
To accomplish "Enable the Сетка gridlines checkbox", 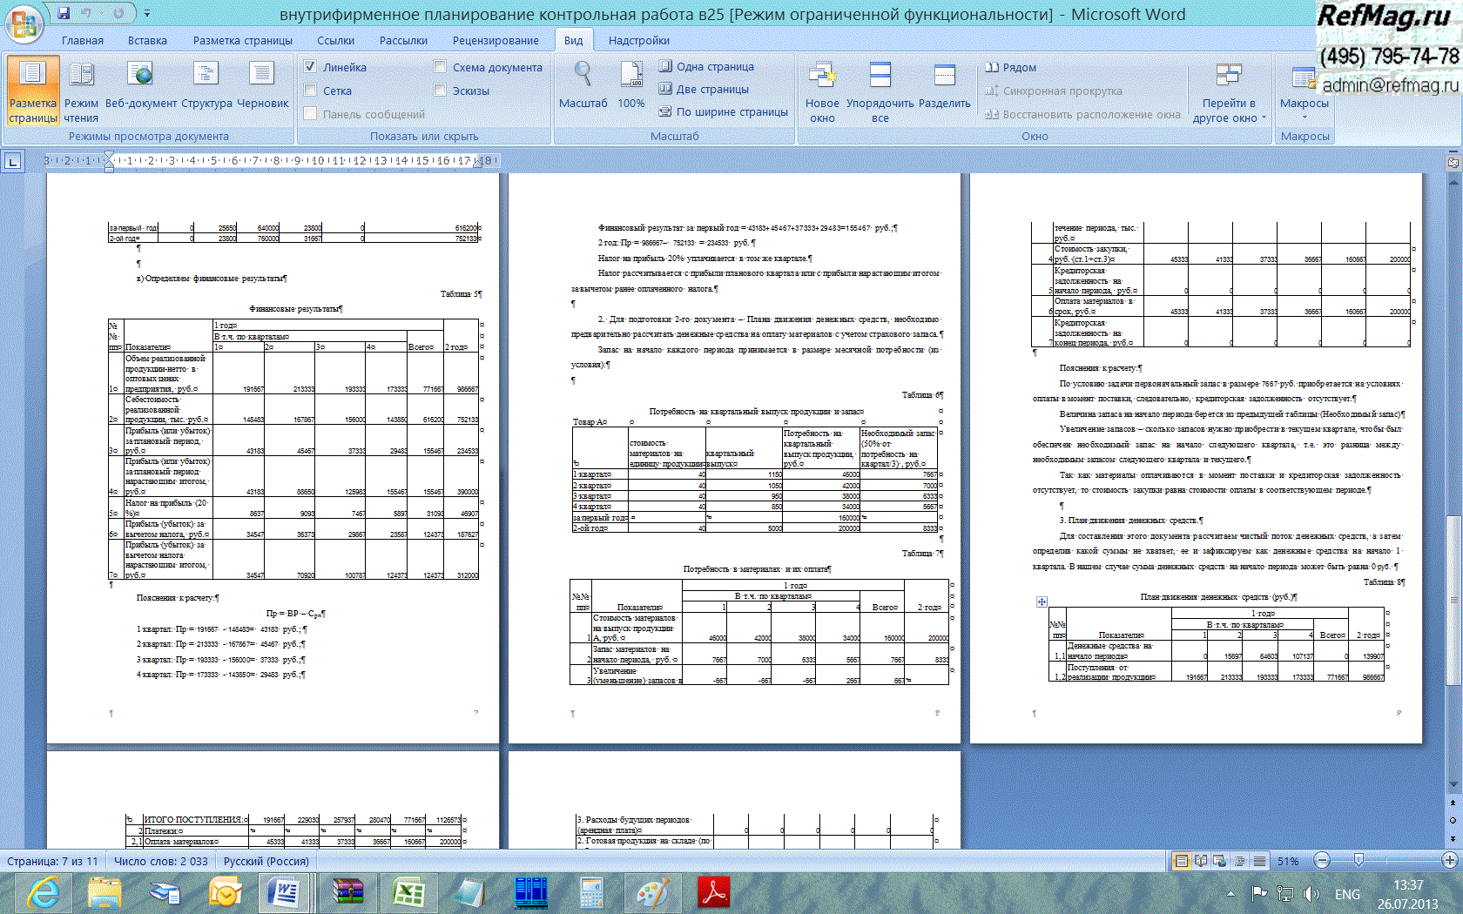I will [310, 91].
